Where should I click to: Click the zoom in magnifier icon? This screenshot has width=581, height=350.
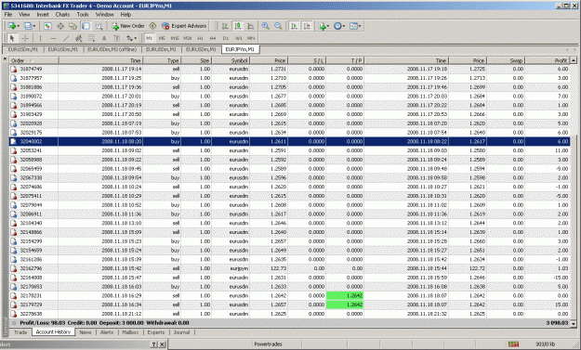[265, 26]
